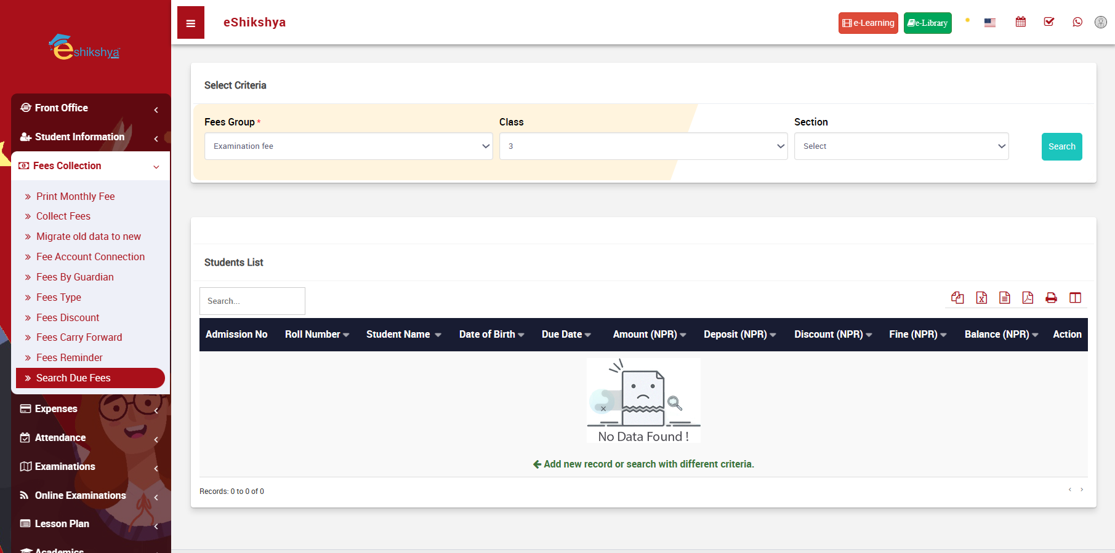The width and height of the screenshot is (1115, 553).
Task: Expand the Front Office menu
Action: click(x=90, y=108)
